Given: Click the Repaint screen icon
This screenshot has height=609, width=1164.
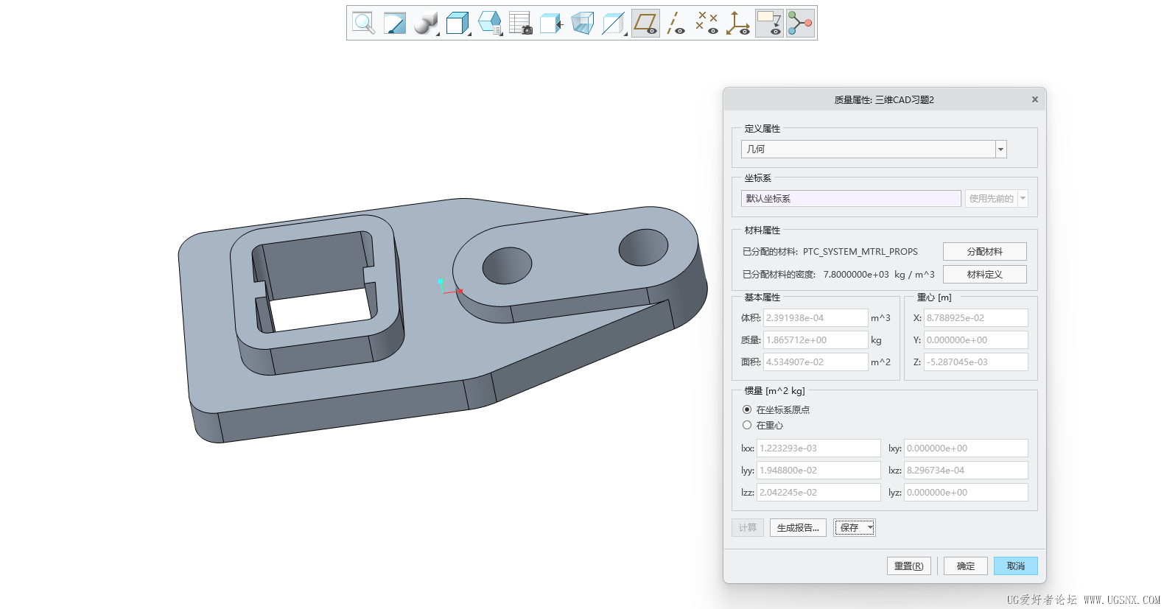Looking at the screenshot, I should click(x=395, y=23).
